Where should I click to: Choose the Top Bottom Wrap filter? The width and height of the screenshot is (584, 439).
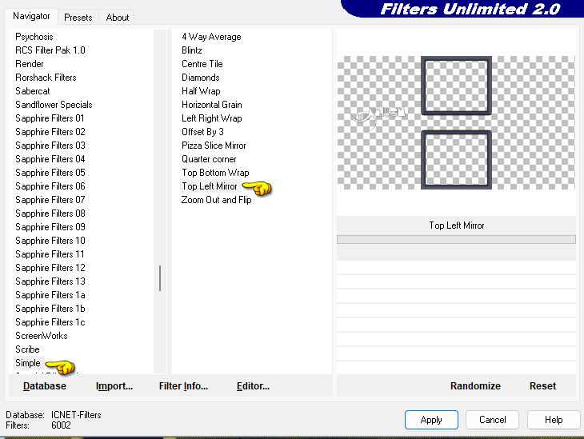click(x=215, y=173)
